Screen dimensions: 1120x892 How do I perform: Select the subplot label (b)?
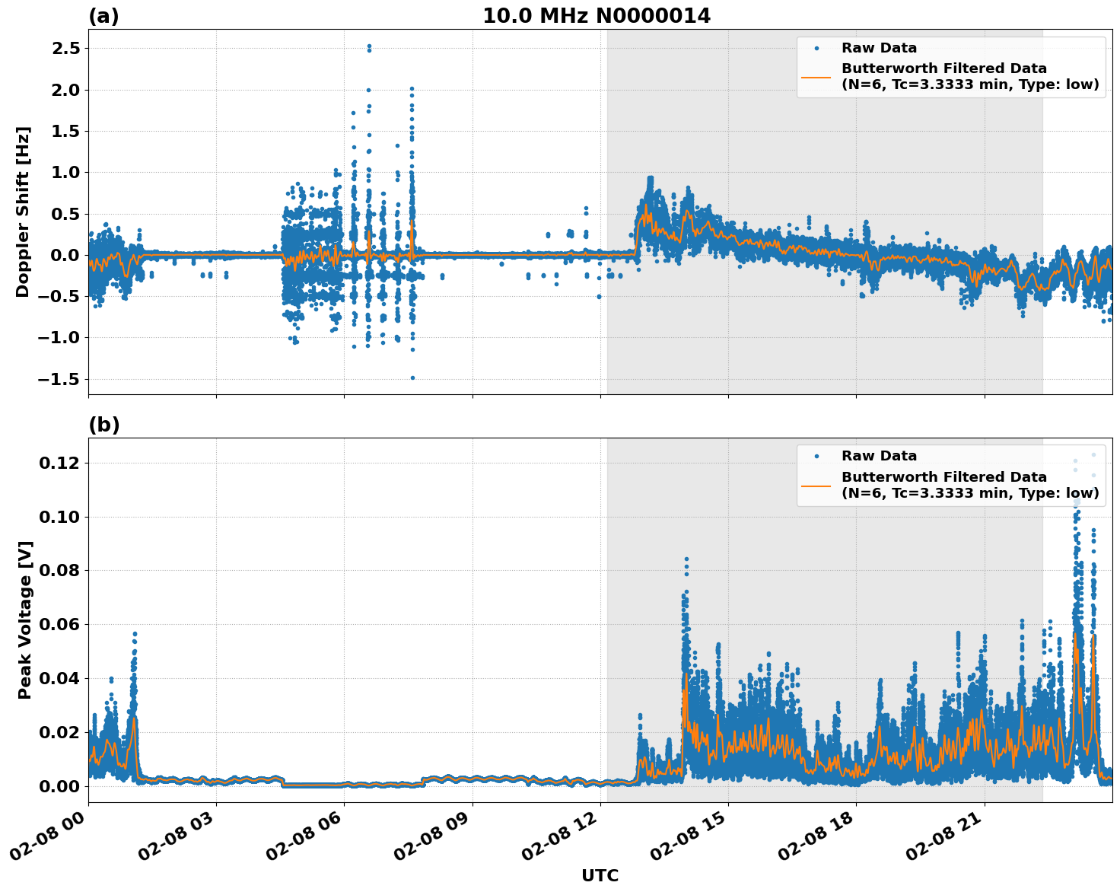click(105, 423)
